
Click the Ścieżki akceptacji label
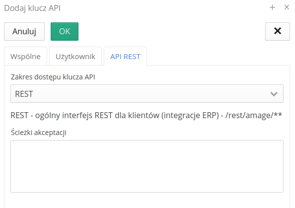pos(39,133)
